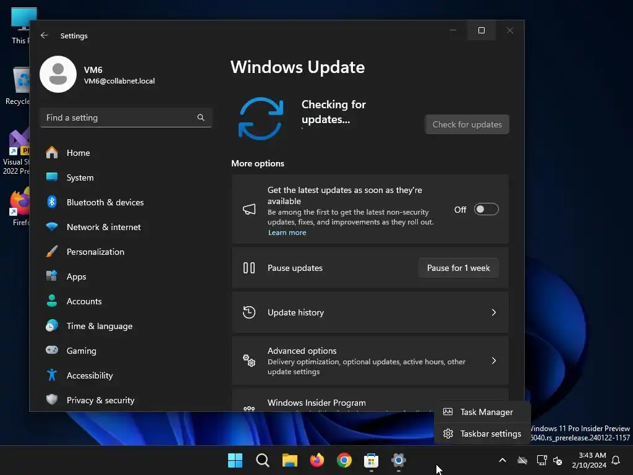633x475 pixels.
Task: Click the Update history clock icon
Action: pyautogui.click(x=249, y=312)
